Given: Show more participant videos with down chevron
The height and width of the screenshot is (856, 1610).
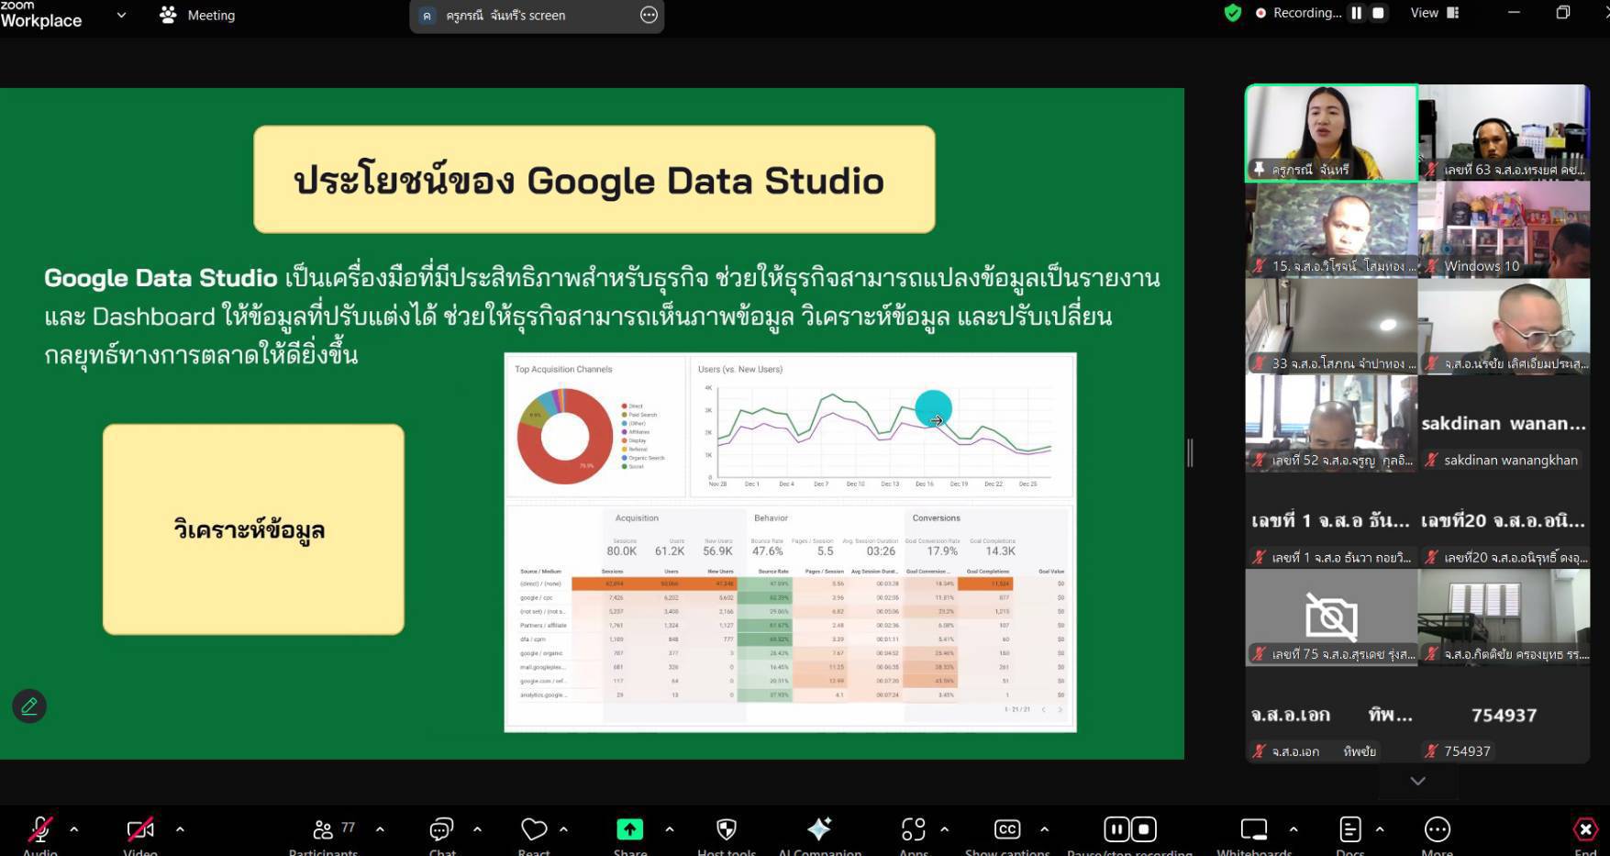Looking at the screenshot, I should [x=1417, y=781].
